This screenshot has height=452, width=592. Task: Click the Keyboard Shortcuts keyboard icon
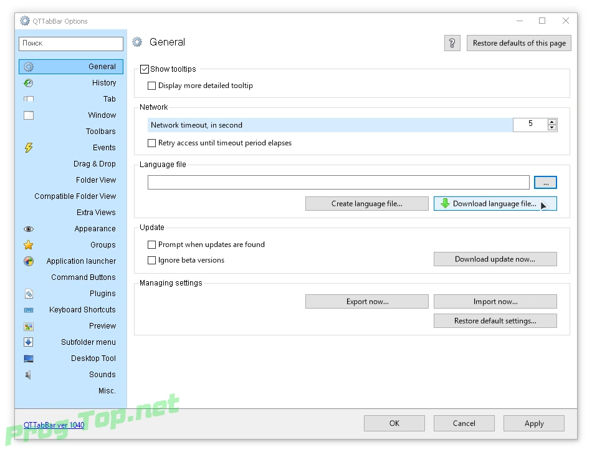tap(29, 310)
